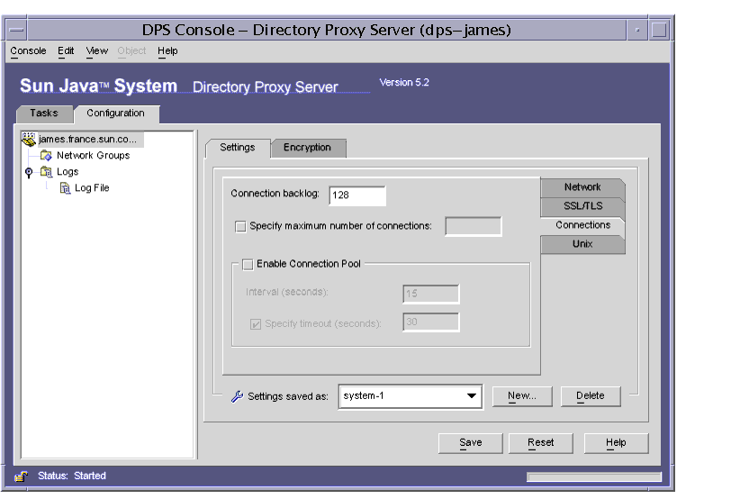
Task: Select the Configuration tab
Action: [115, 113]
